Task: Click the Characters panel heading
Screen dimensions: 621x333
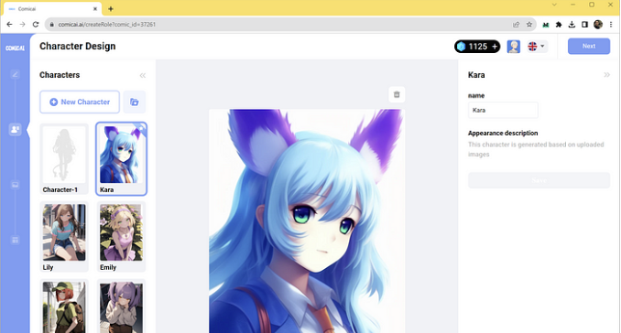Action: click(x=60, y=75)
